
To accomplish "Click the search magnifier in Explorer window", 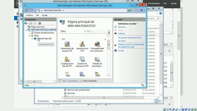I will coord(158,18).
